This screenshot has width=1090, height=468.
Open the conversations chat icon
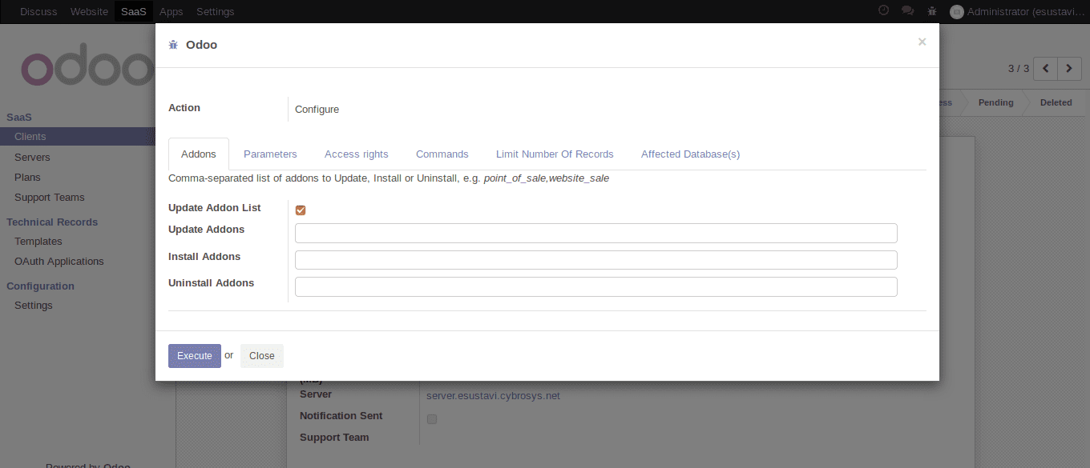[x=907, y=11]
